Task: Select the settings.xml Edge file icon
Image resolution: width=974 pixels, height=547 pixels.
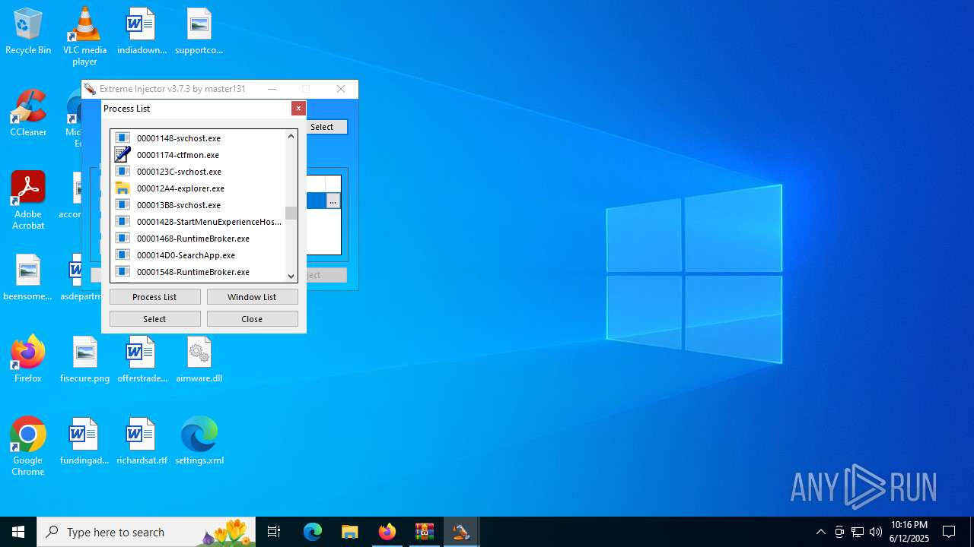Action: (x=199, y=442)
